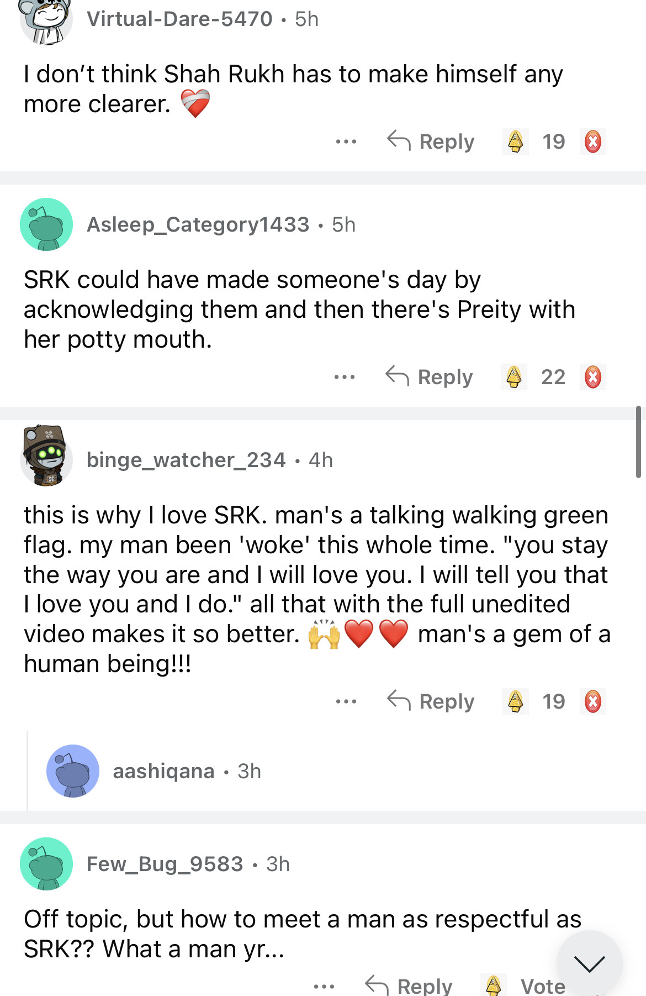The image size is (646, 996).
Task: Expand collapsed reply from aashiqana
Action: click(x=163, y=771)
